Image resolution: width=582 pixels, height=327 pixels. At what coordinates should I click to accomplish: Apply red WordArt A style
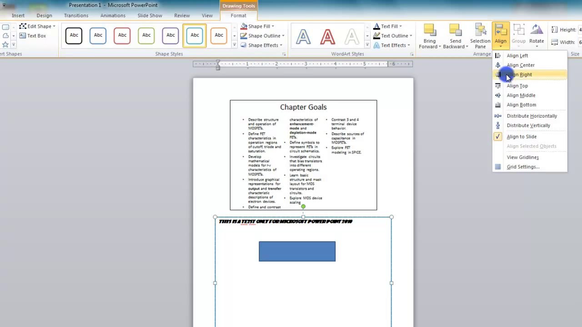coord(327,36)
